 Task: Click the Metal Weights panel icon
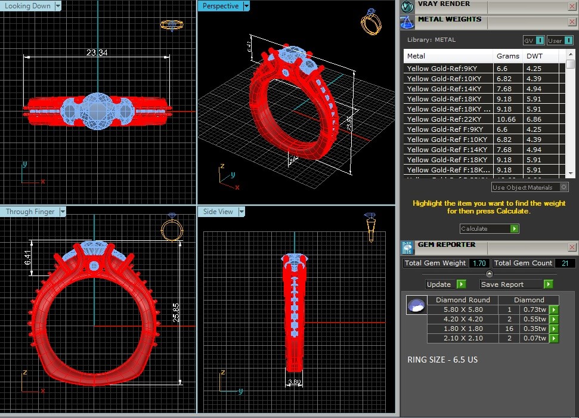408,22
